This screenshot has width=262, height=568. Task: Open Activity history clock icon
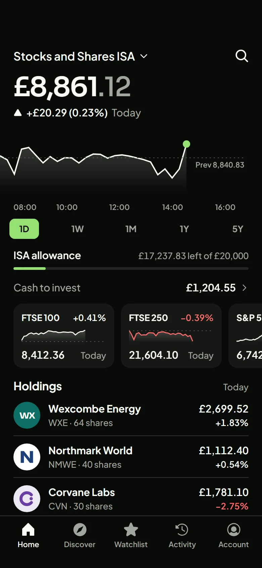pyautogui.click(x=182, y=530)
